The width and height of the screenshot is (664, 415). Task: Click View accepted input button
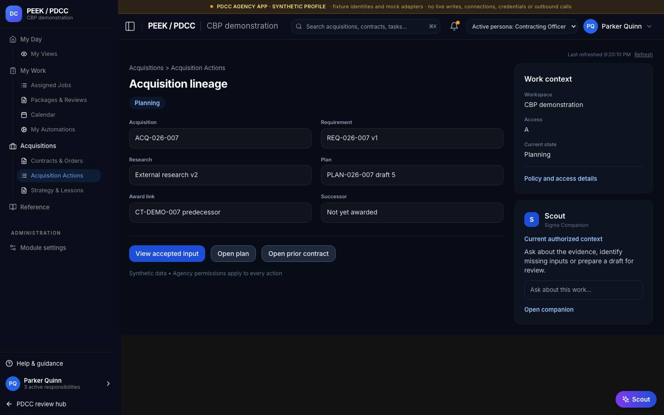167,254
